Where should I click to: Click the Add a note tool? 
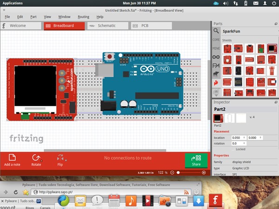(12, 160)
